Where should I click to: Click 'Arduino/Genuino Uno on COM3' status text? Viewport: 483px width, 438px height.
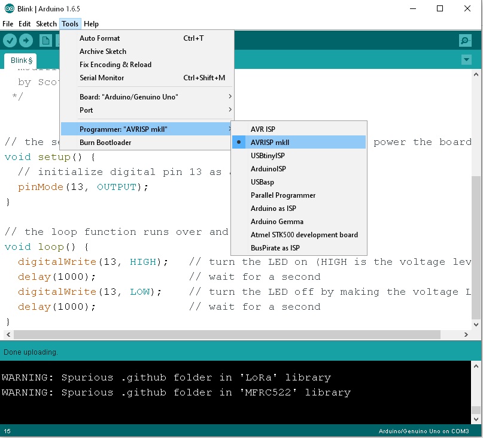coord(424,431)
